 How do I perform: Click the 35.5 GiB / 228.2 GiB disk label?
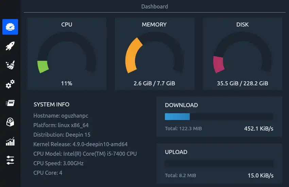click(x=242, y=83)
